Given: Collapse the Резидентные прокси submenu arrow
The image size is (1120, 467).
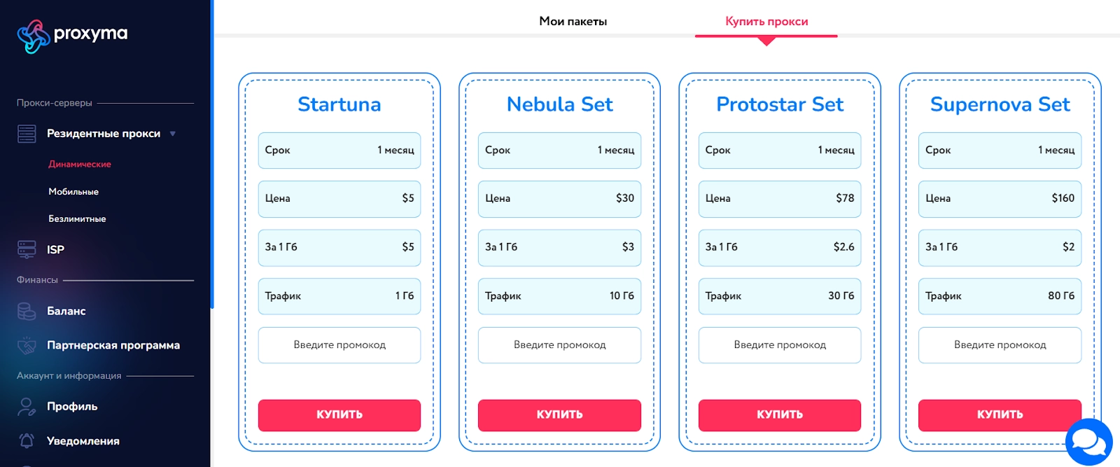Looking at the screenshot, I should pos(173,134).
